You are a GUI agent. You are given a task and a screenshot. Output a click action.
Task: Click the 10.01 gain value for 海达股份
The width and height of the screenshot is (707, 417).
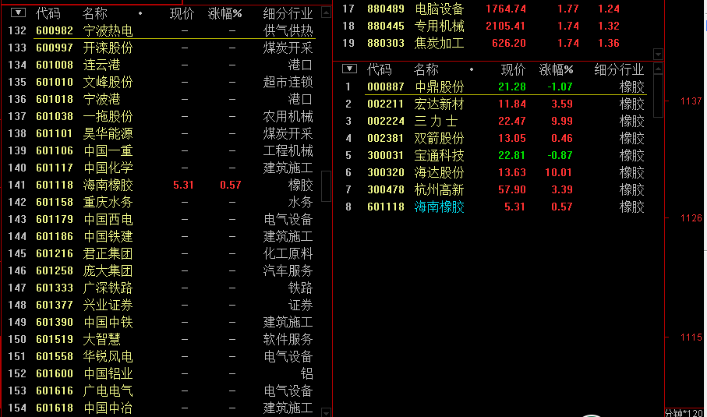[558, 172]
